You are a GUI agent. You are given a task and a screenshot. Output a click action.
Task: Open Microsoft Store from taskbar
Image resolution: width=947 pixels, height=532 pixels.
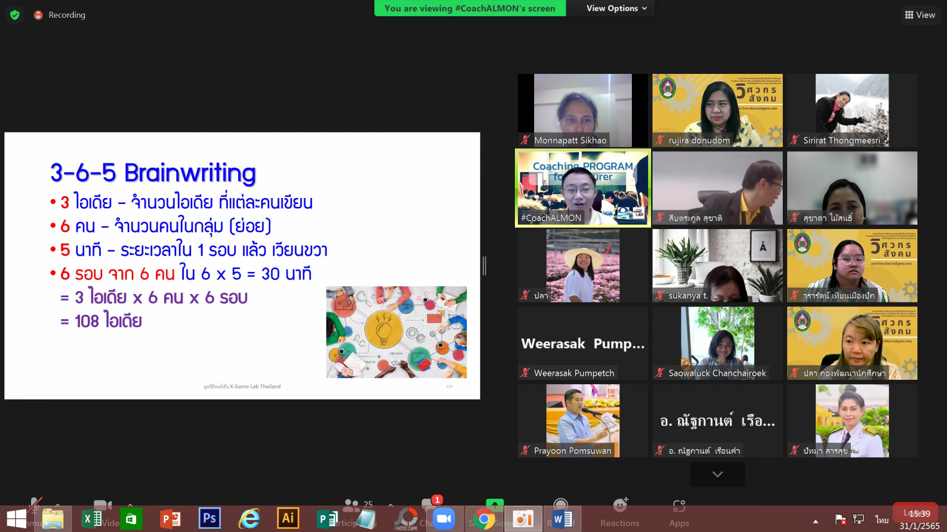[x=131, y=519]
